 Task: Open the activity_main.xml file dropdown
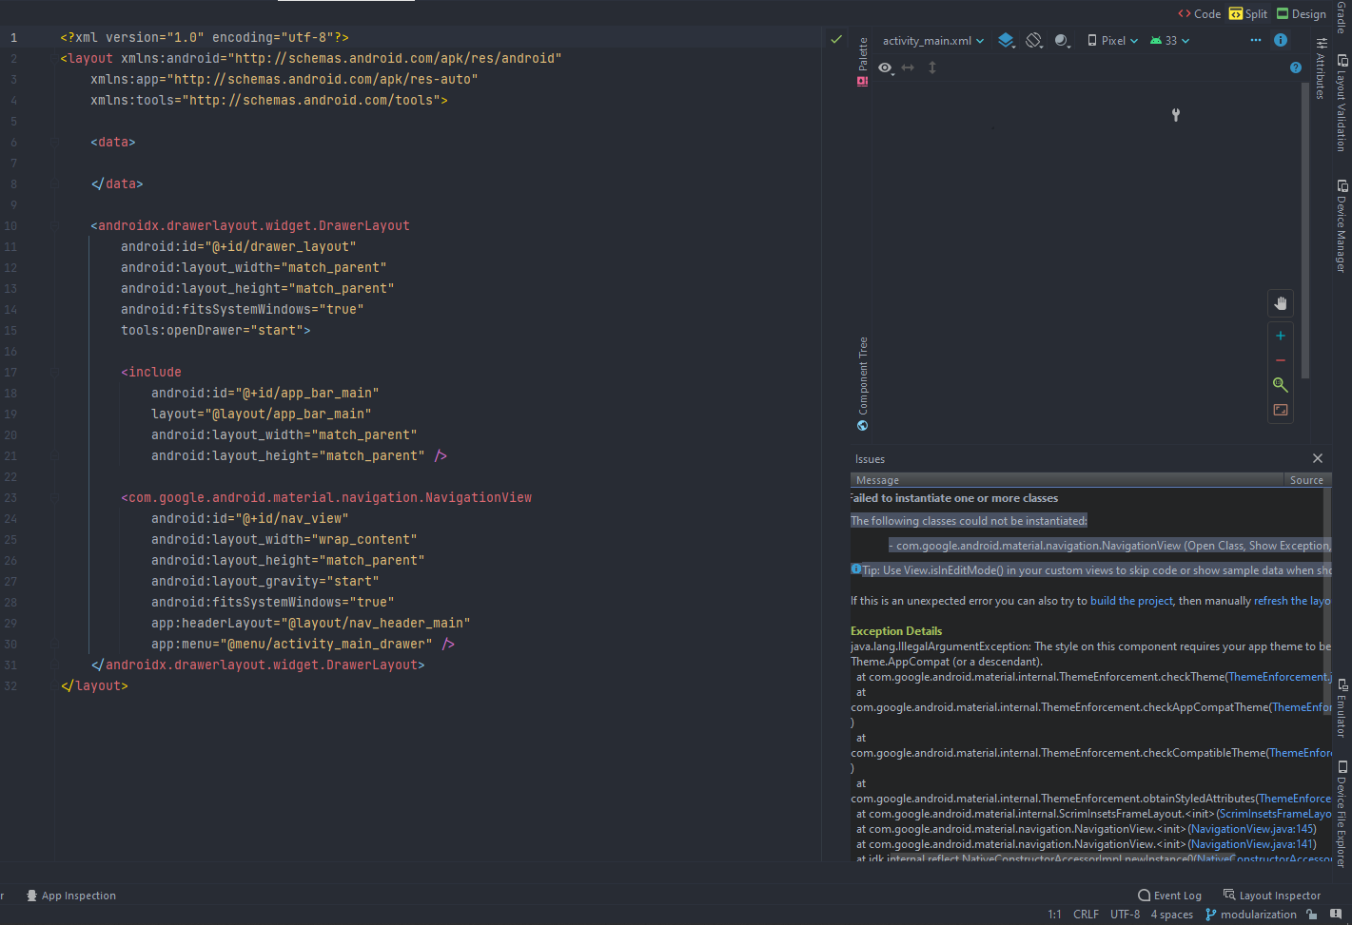pos(933,40)
